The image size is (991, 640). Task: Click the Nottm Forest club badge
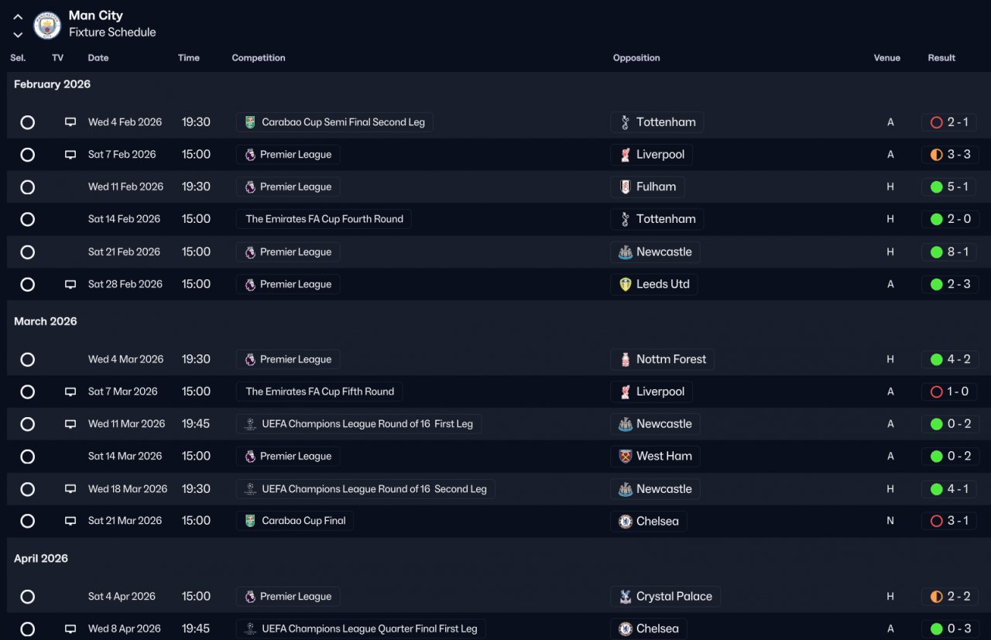625,359
